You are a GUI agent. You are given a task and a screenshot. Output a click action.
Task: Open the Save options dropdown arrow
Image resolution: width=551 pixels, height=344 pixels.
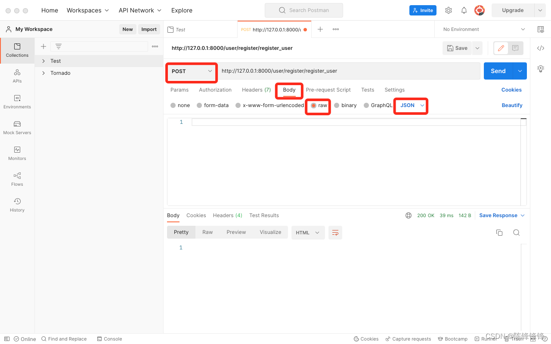[477, 48]
